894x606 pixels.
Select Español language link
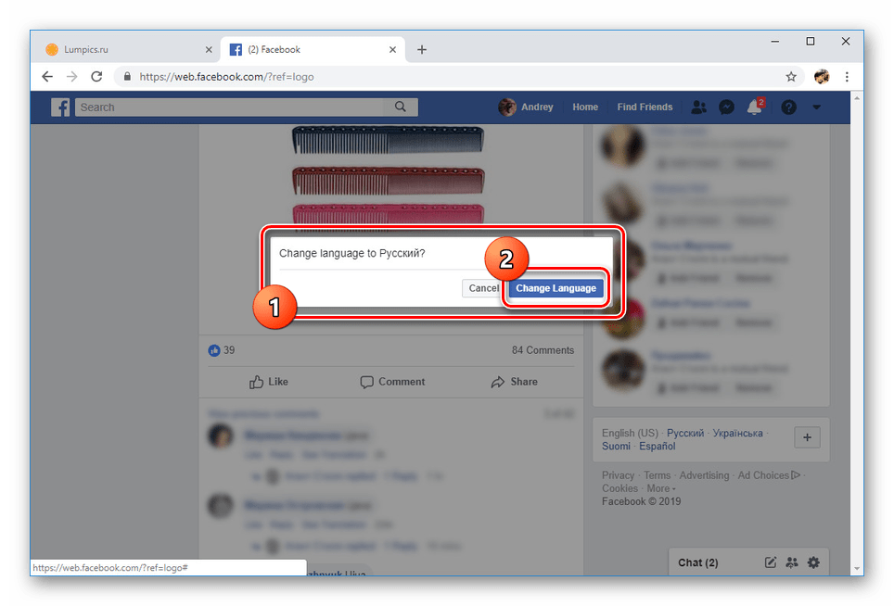coord(657,446)
